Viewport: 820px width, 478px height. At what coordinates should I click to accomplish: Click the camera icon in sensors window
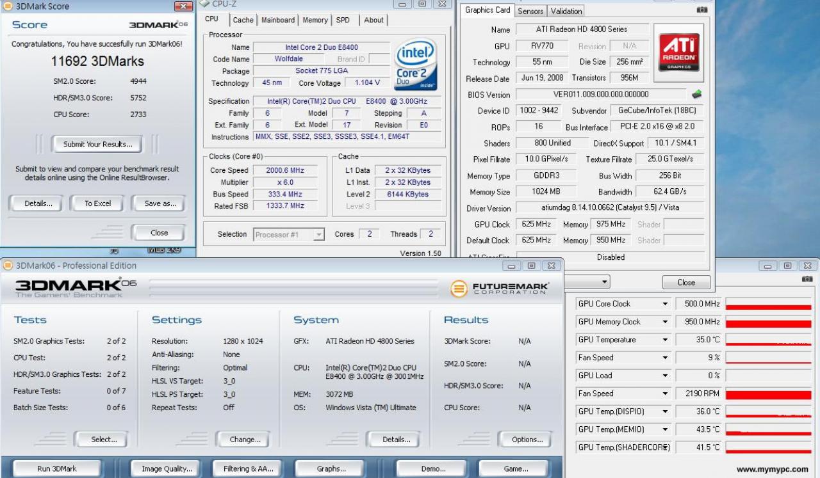[807, 280]
